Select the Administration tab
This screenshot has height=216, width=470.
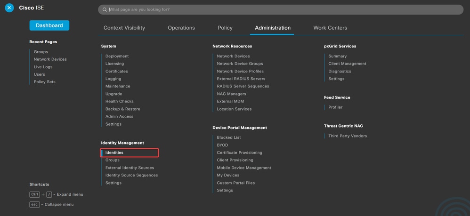pyautogui.click(x=273, y=28)
